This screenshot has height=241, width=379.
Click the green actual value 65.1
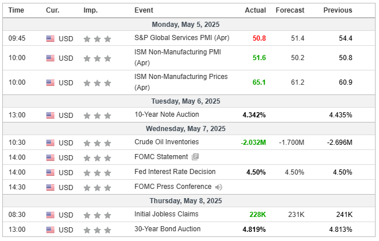(x=259, y=82)
